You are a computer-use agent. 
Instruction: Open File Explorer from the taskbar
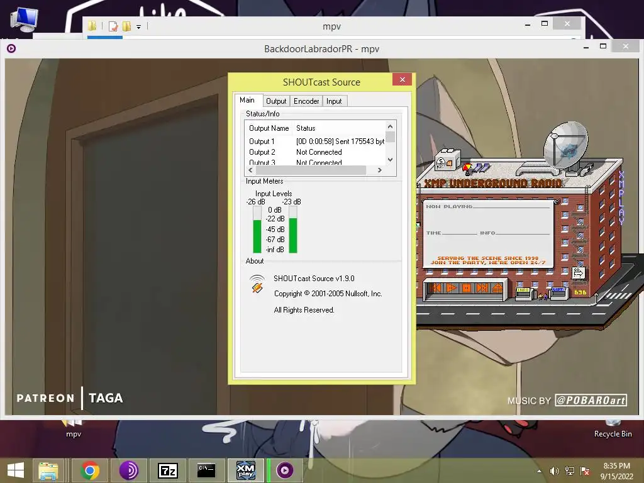pyautogui.click(x=48, y=470)
